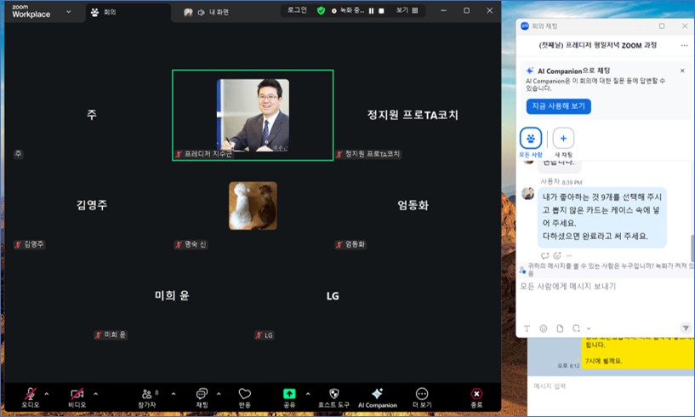Expand audio options arrow next to 오디오

47,394
